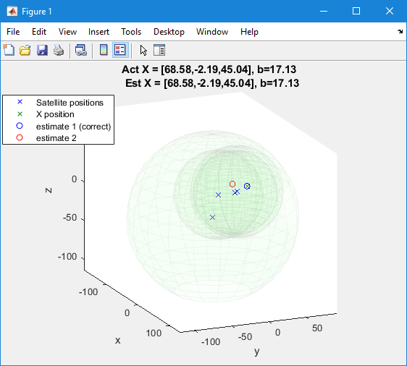Save the figure using the floppy disk icon
The image size is (407, 366).
42,50
